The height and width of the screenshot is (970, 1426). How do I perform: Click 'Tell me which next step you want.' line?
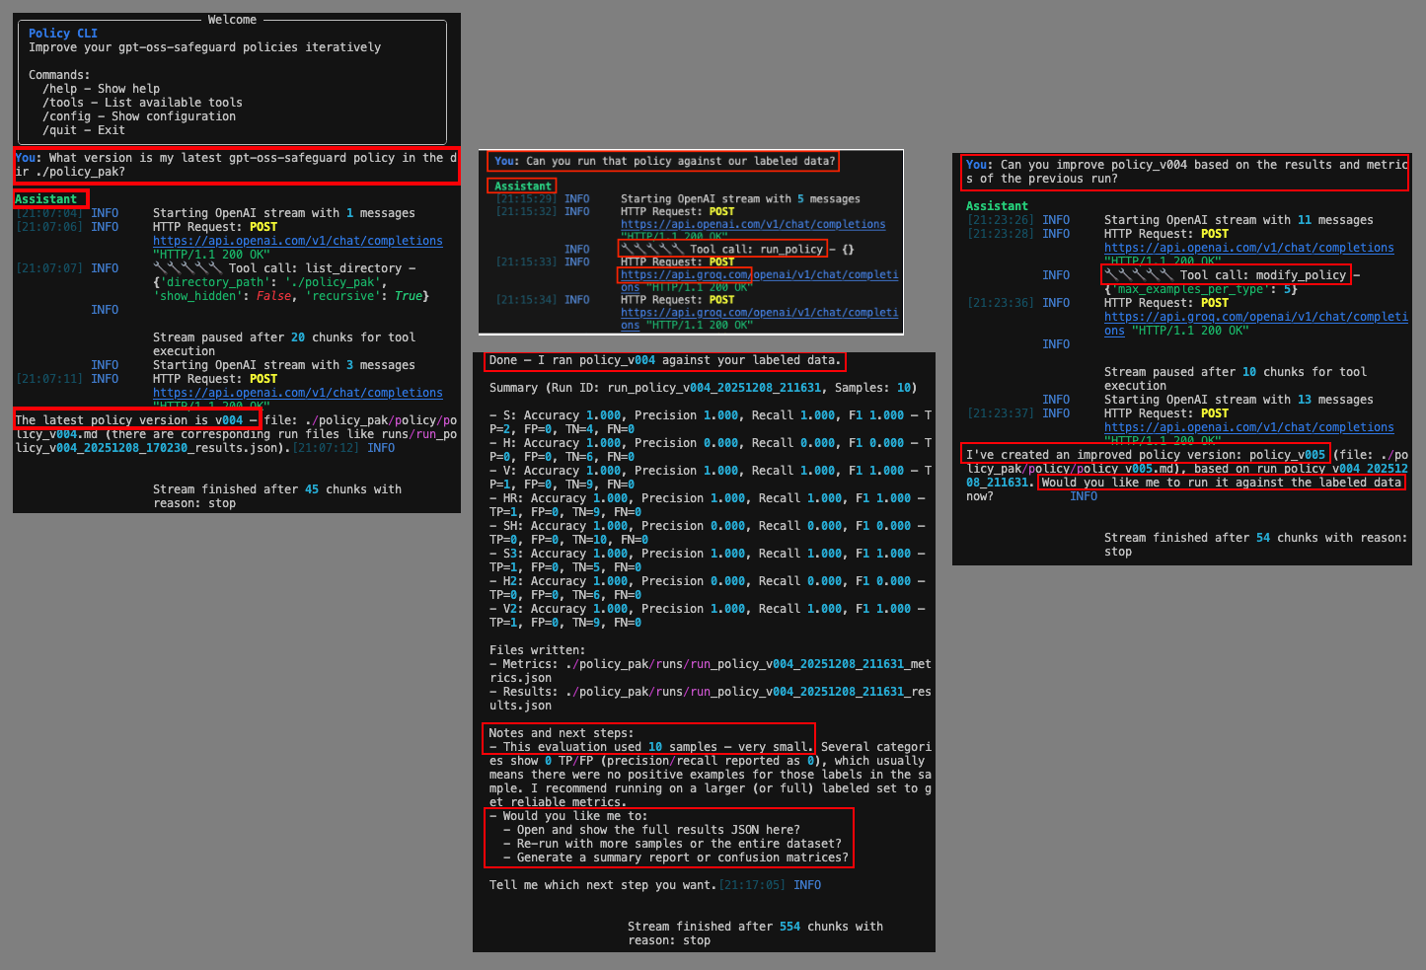click(603, 885)
